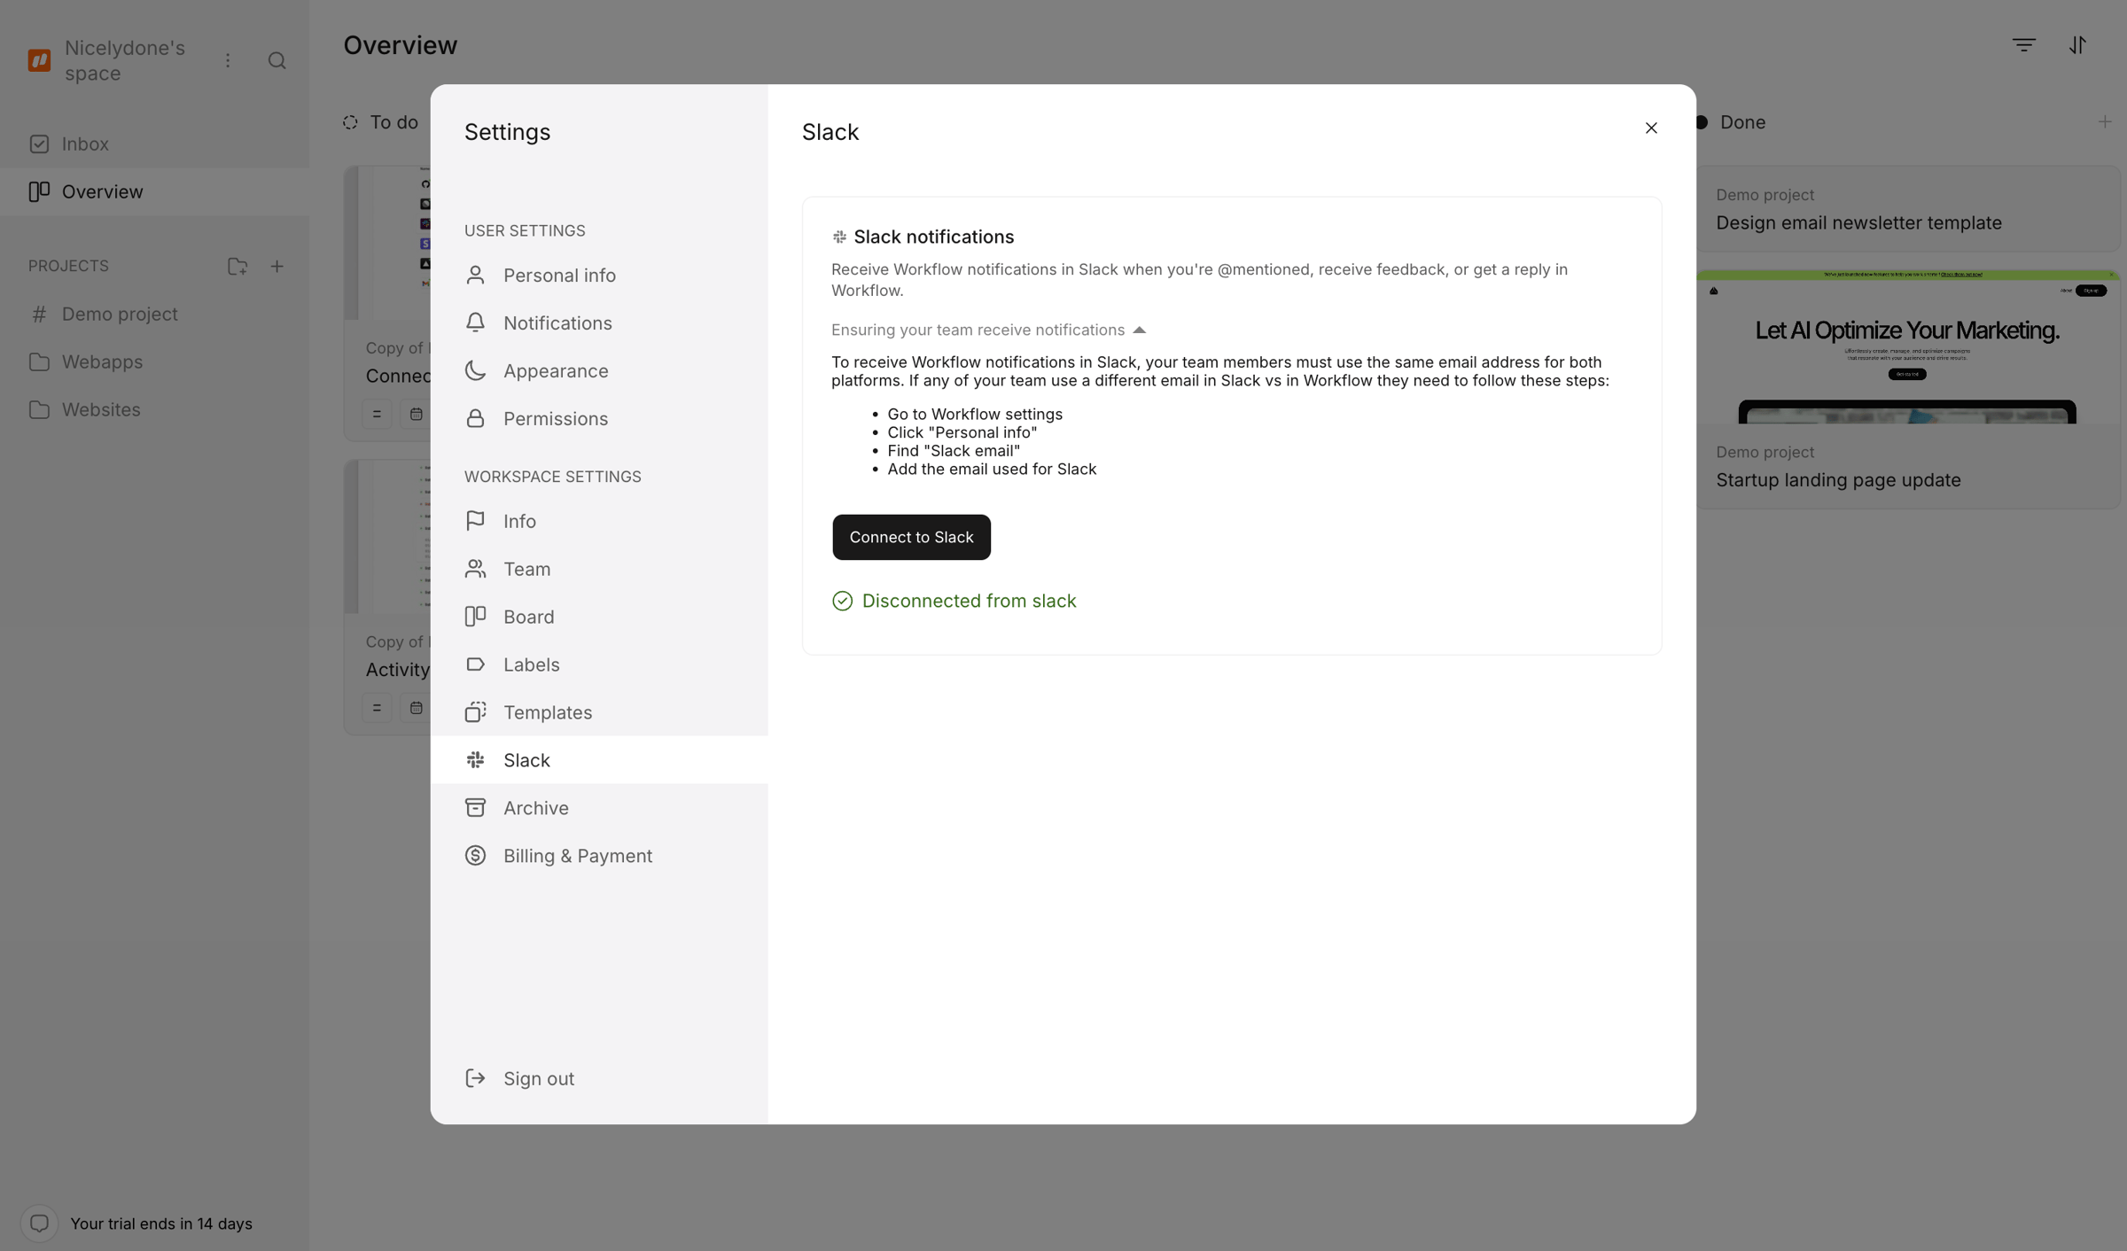Click the Sign out arrow icon
2127x1251 pixels.
475,1078
